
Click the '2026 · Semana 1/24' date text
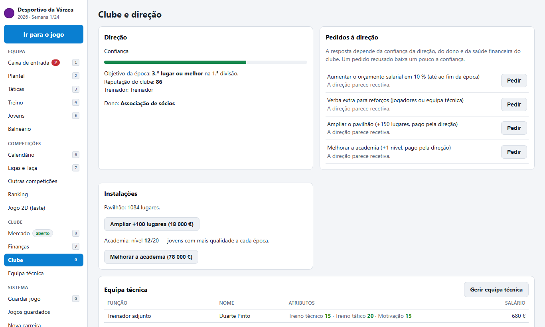click(38, 17)
